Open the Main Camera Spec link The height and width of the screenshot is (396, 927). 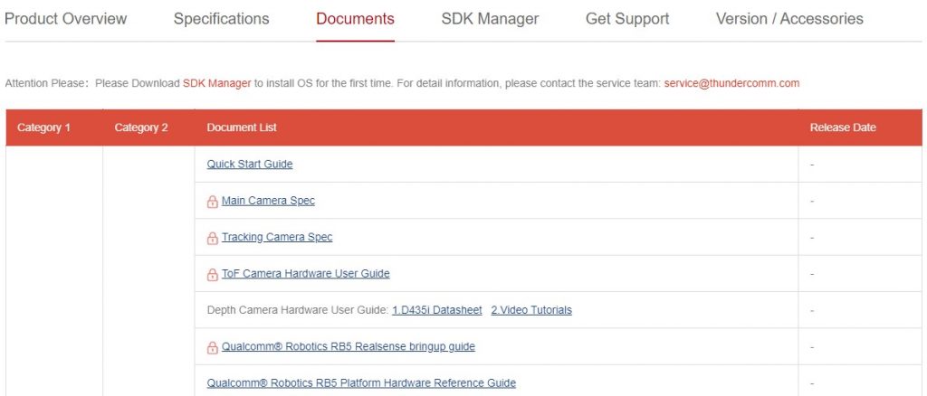[x=268, y=201]
